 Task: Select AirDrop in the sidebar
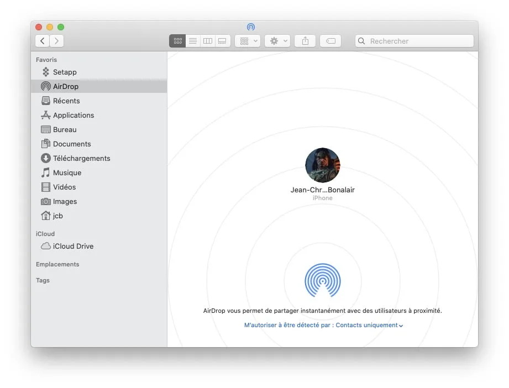pyautogui.click(x=99, y=86)
